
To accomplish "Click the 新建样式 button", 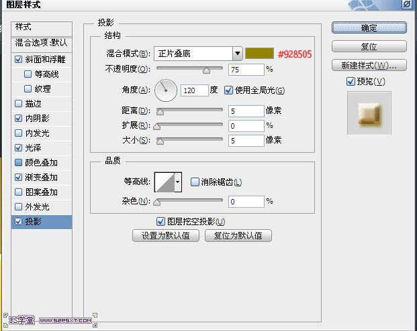I will [x=369, y=66].
